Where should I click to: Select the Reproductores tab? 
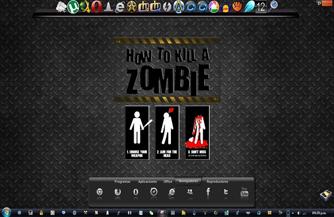217,181
